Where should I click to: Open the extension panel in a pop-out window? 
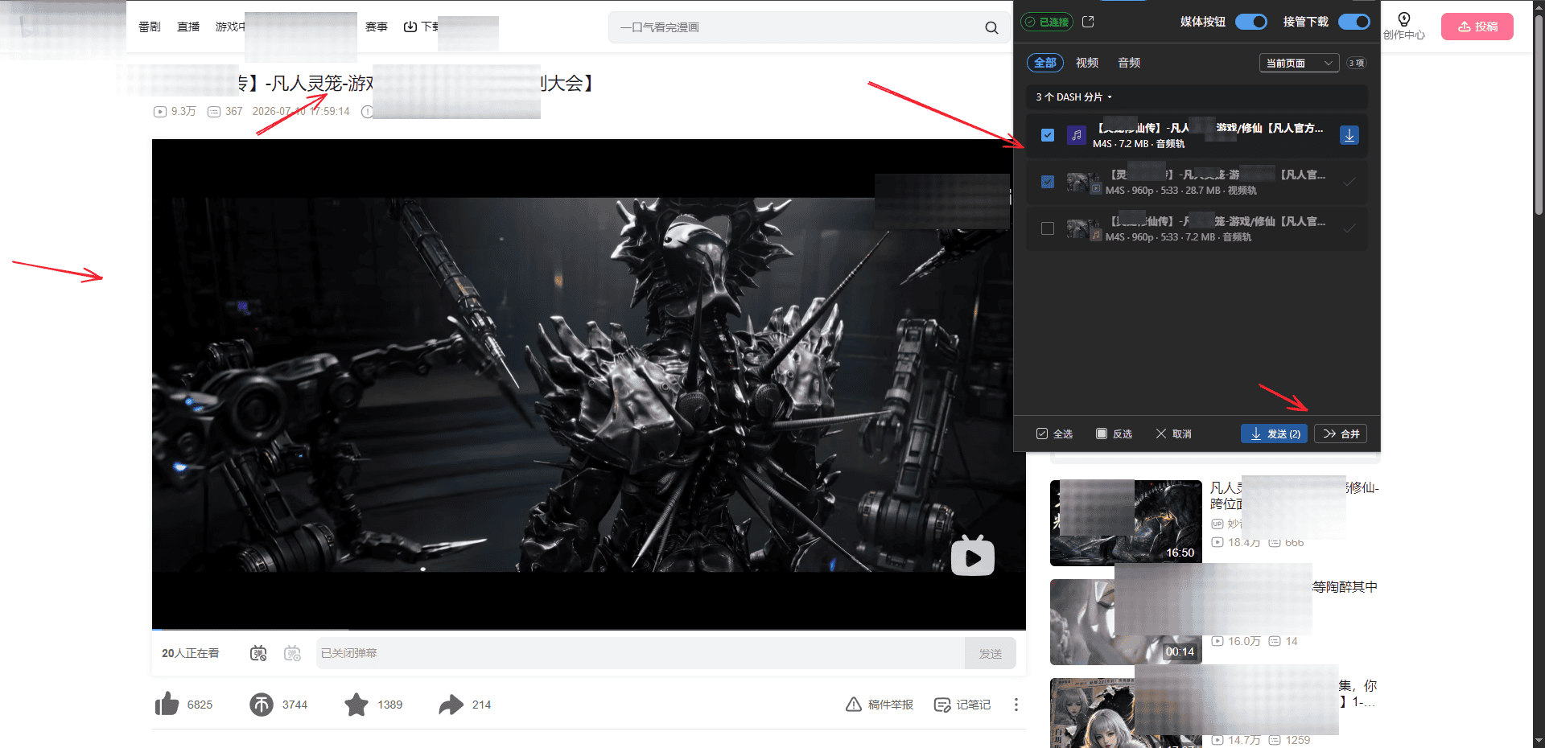[1088, 22]
